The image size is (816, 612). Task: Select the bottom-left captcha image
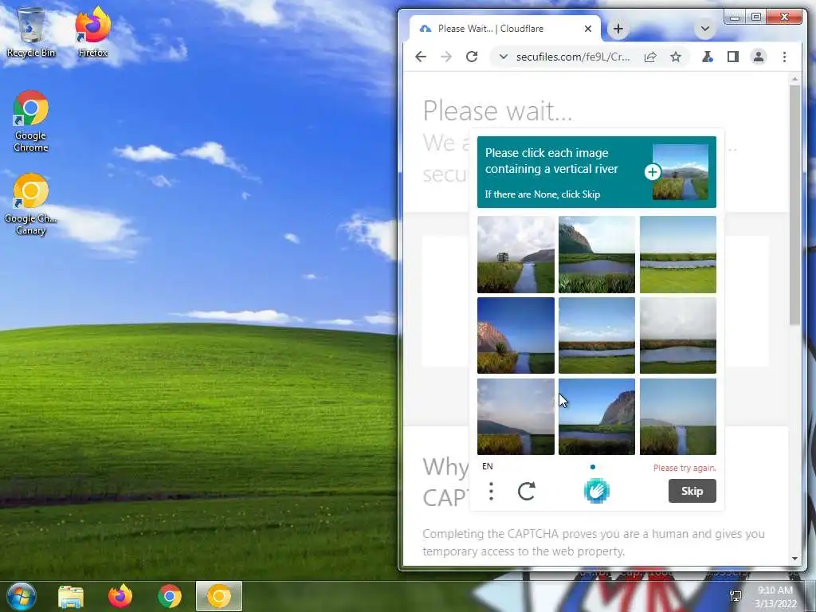(x=516, y=417)
